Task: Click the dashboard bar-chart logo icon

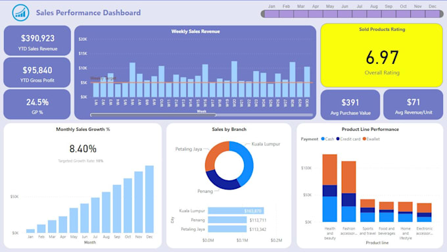Action: tap(20, 13)
